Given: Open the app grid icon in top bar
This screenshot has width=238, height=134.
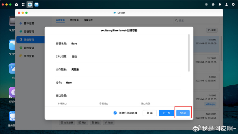Looking at the screenshot, I should [23, 4].
